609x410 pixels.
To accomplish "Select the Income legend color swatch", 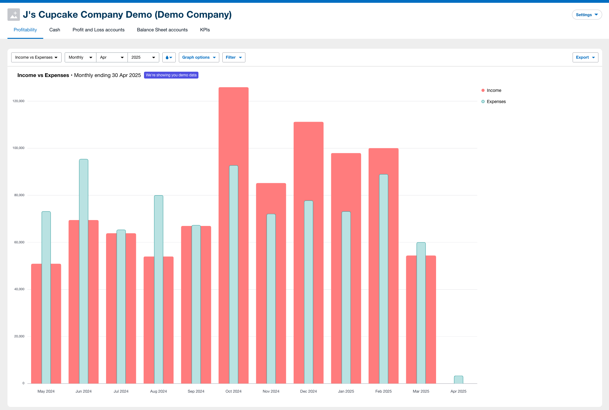I will pos(483,90).
